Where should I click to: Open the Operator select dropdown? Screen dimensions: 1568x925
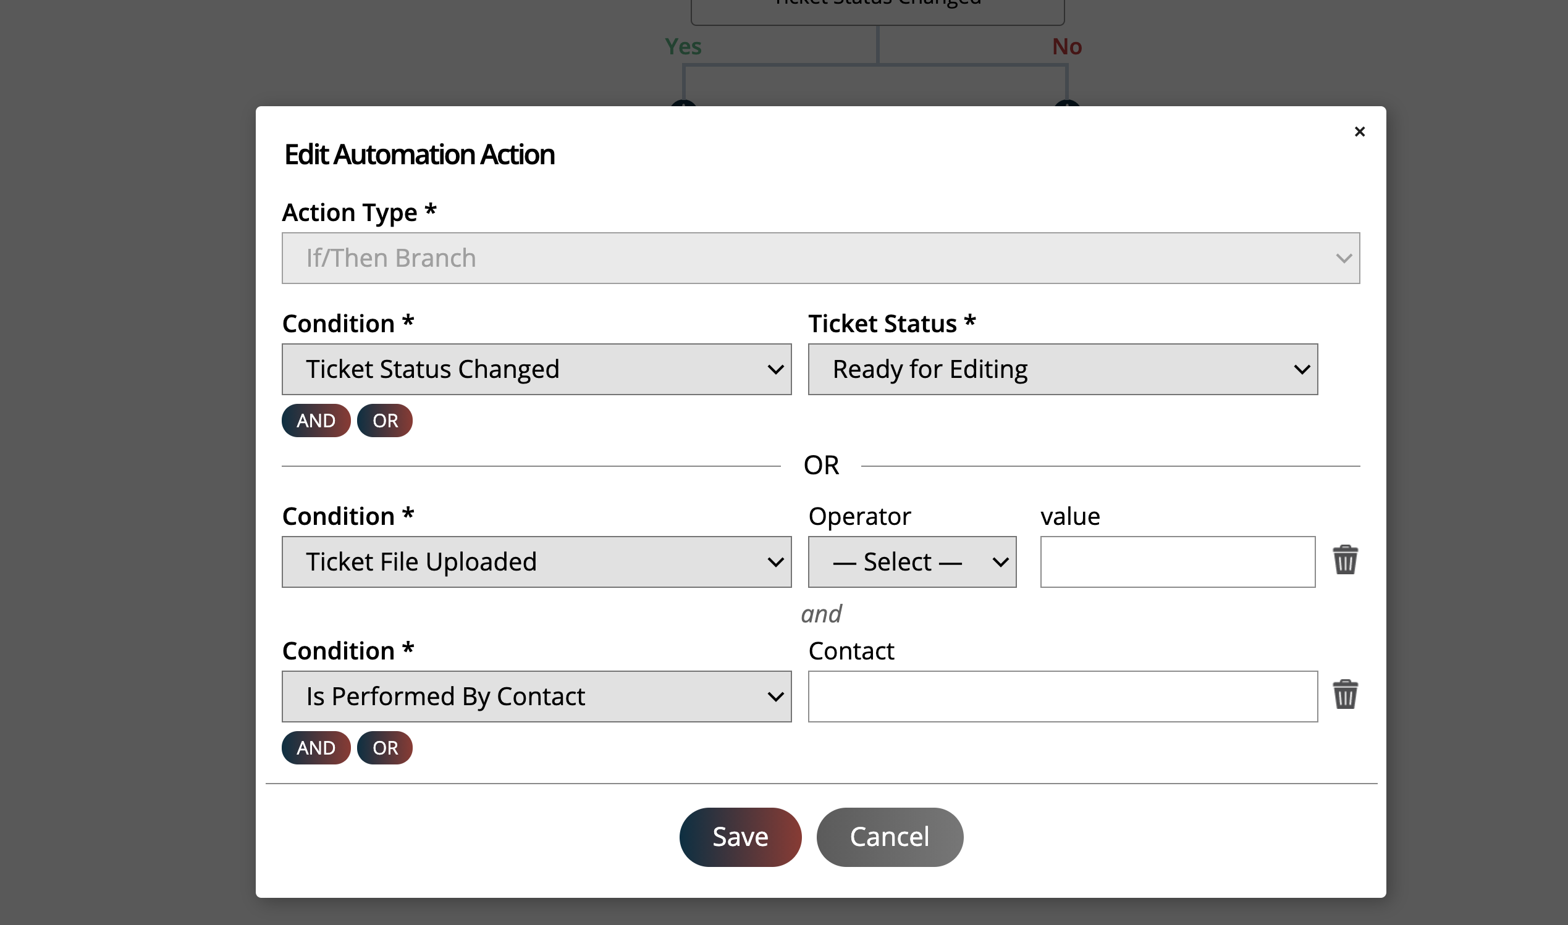click(911, 562)
